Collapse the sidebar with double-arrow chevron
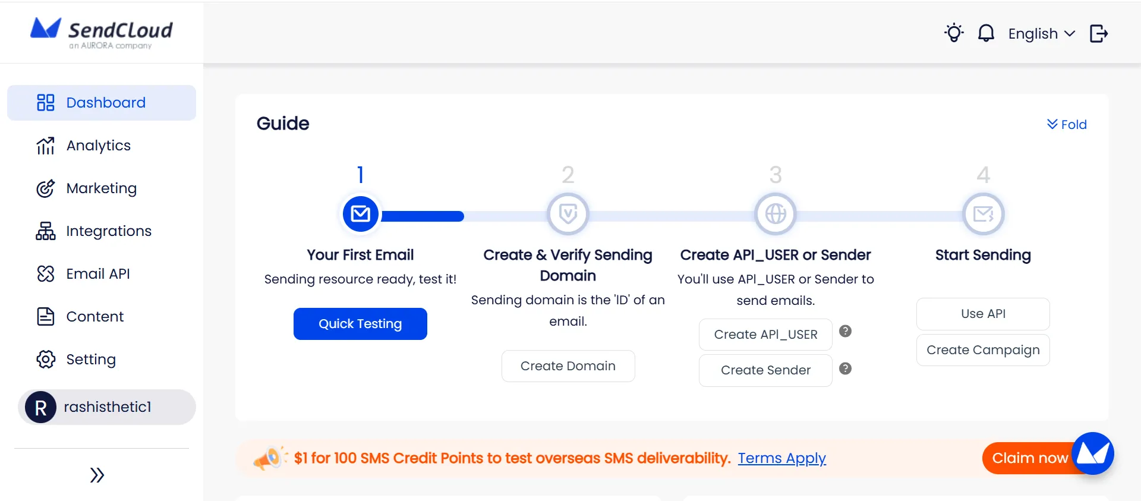The width and height of the screenshot is (1141, 501). pyautogui.click(x=96, y=474)
